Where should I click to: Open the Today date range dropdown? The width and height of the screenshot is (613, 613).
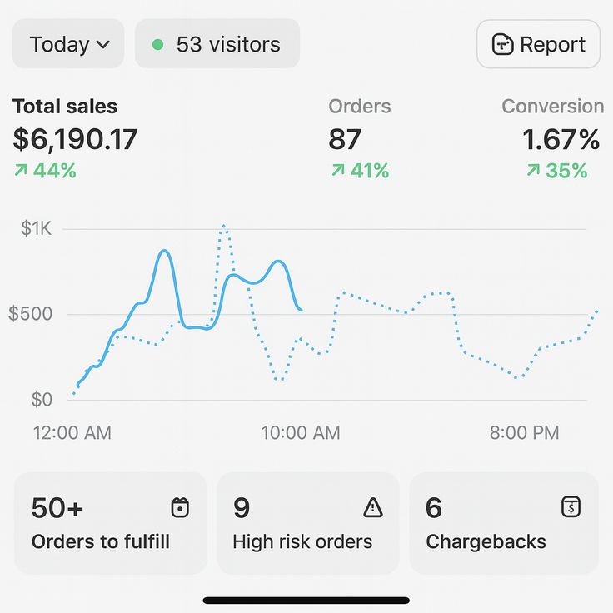click(x=68, y=44)
